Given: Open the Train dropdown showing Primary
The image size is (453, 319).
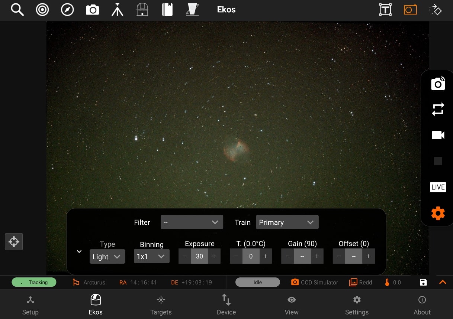Looking at the screenshot, I should (287, 222).
